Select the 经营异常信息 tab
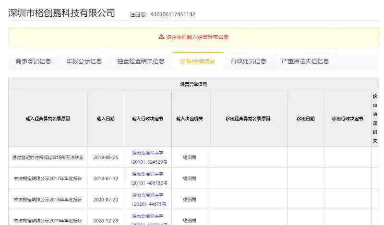 (x=197, y=61)
